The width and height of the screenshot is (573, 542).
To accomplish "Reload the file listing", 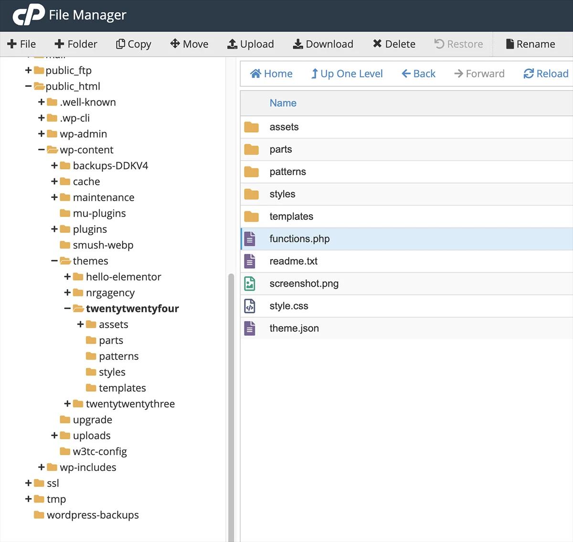I will (x=546, y=73).
